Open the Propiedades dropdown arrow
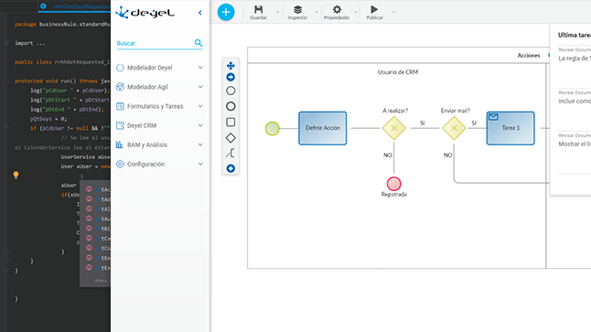The height and width of the screenshot is (332, 591). pos(356,12)
